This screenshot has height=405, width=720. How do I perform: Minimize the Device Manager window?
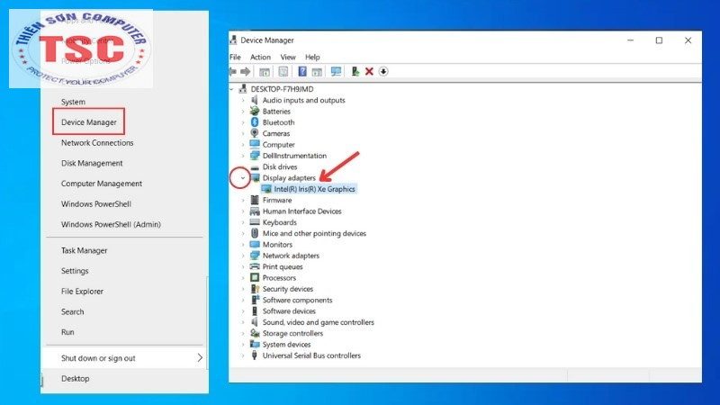(631, 40)
